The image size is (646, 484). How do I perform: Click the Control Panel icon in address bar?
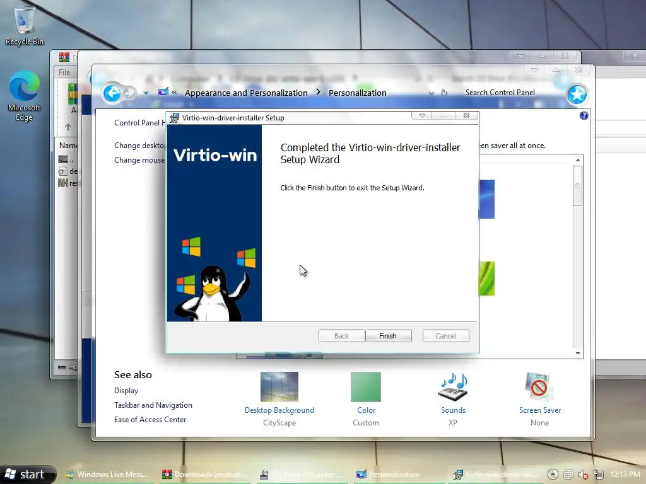pyautogui.click(x=163, y=92)
